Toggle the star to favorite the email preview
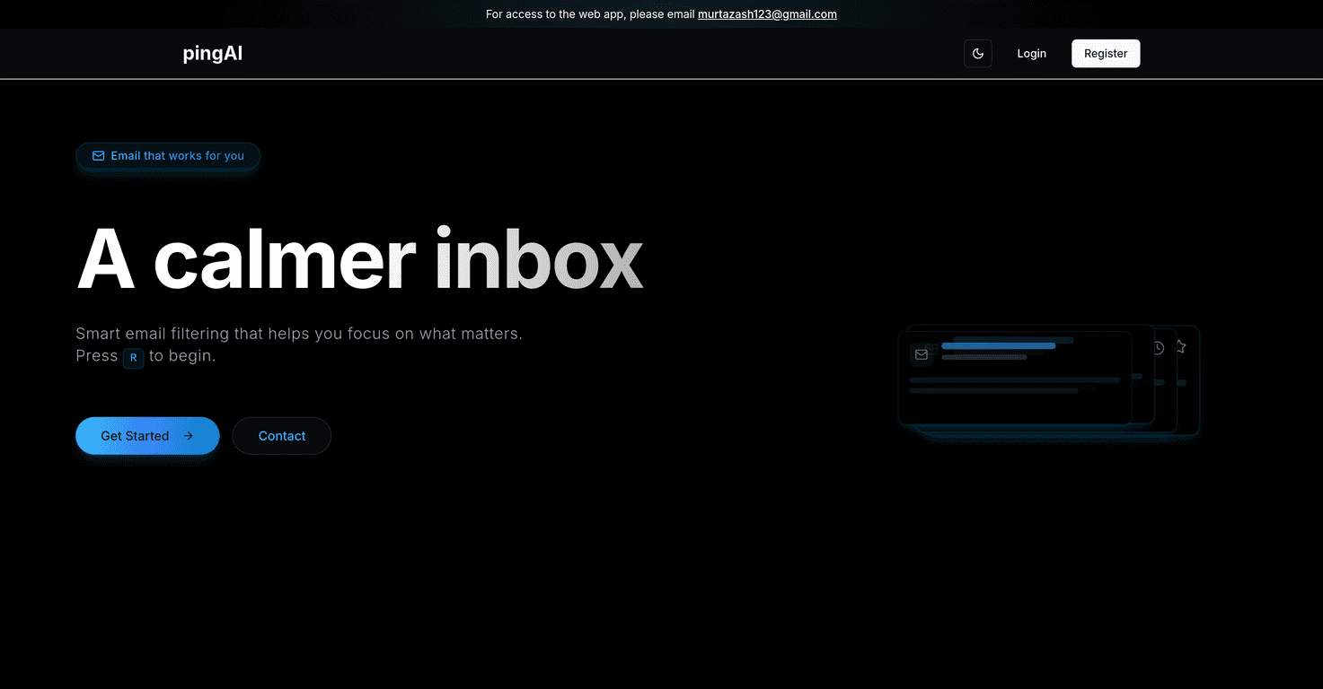The image size is (1323, 689). [1180, 346]
